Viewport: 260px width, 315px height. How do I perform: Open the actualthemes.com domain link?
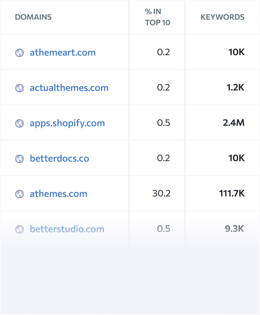(x=69, y=88)
